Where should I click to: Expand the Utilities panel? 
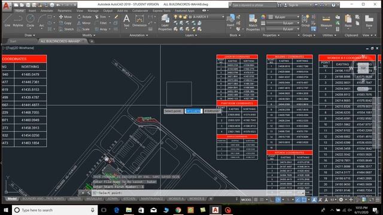point(329,35)
